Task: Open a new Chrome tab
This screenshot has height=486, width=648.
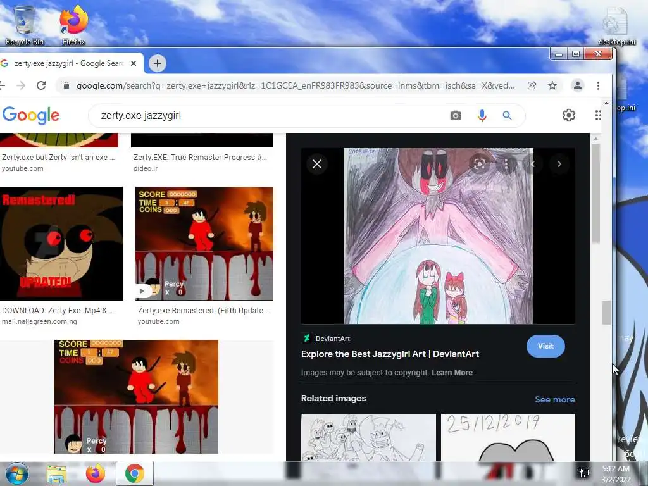Action: (x=157, y=63)
